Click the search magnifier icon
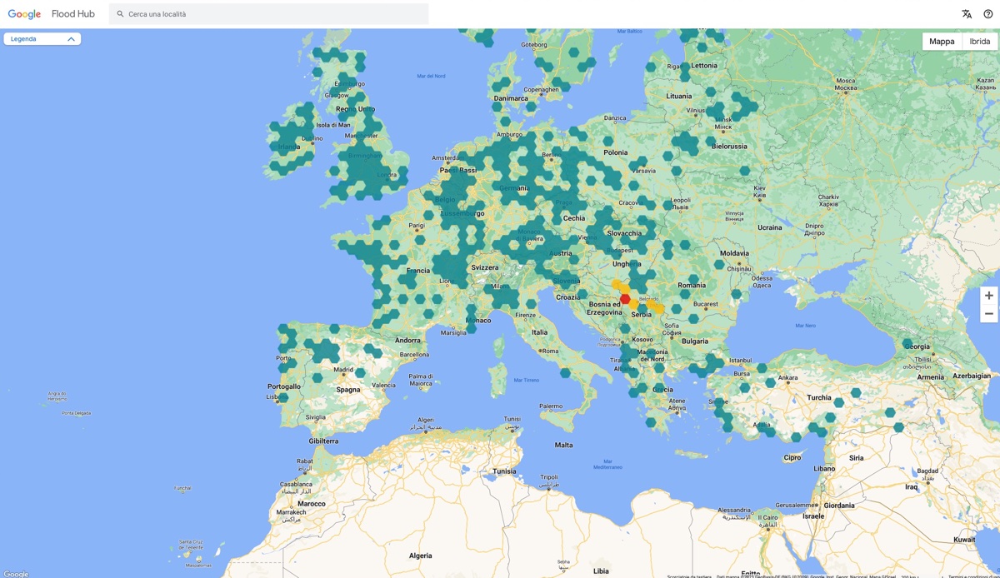Viewport: 1000px width, 578px height. coord(120,14)
